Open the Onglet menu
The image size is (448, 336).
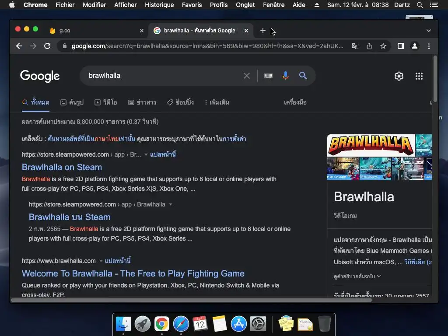click(x=245, y=5)
